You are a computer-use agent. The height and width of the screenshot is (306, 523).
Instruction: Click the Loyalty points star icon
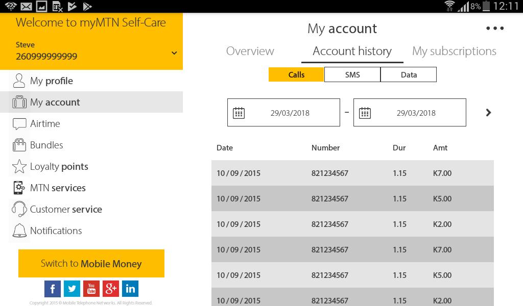click(19, 166)
